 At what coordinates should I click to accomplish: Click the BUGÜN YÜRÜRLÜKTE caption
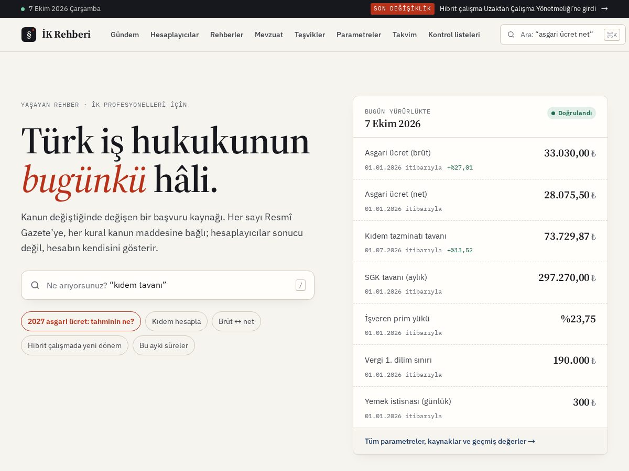point(398,111)
